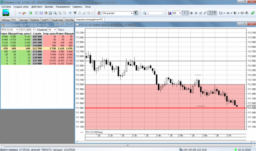This screenshot has height=151, width=256.
Task: Select the 'Опционы интрадей по РТС' tab
Action: tap(90, 20)
